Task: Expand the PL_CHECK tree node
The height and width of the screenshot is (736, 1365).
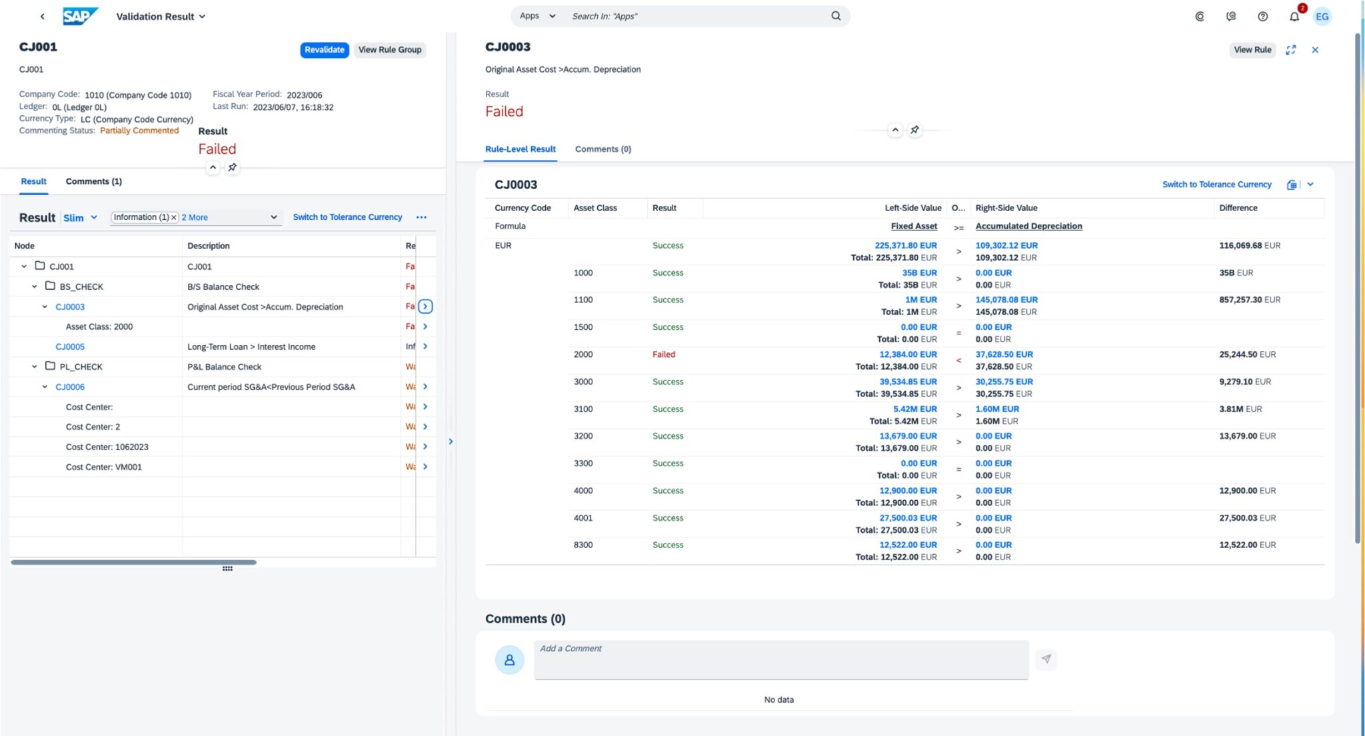Action: tap(33, 366)
